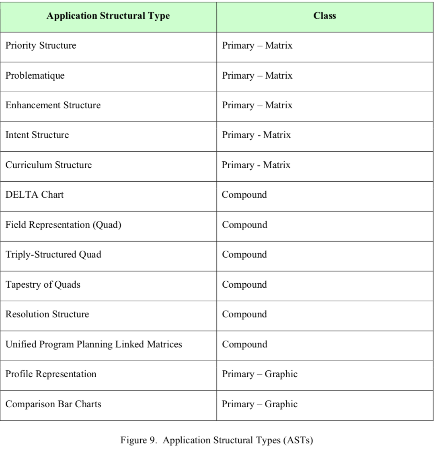
Task: Select the "Priority Structure" cell
Action: pos(41,46)
